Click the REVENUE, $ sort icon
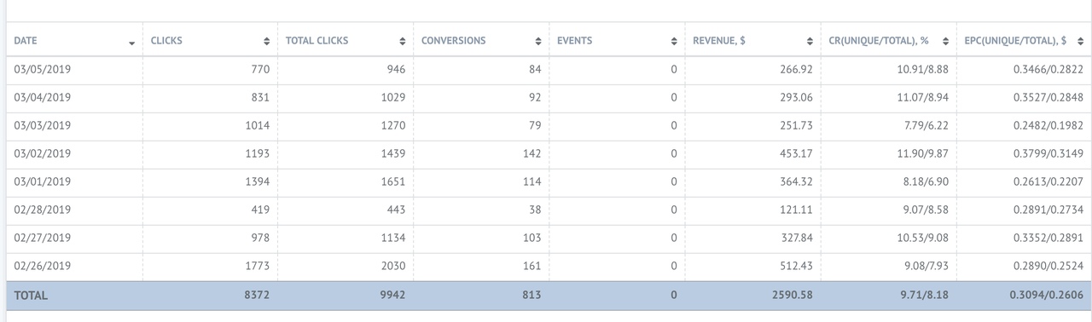This screenshot has height=322, width=1092. pyautogui.click(x=809, y=41)
